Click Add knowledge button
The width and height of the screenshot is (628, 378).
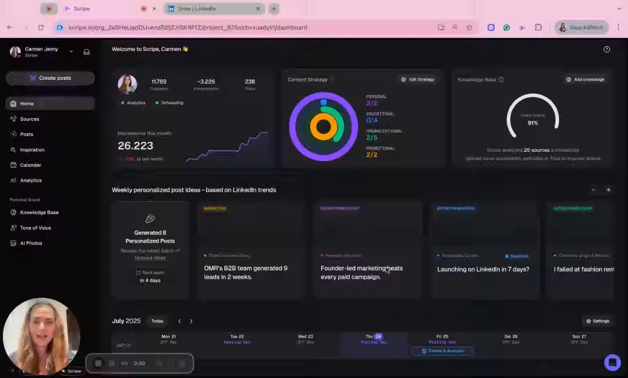(x=585, y=79)
